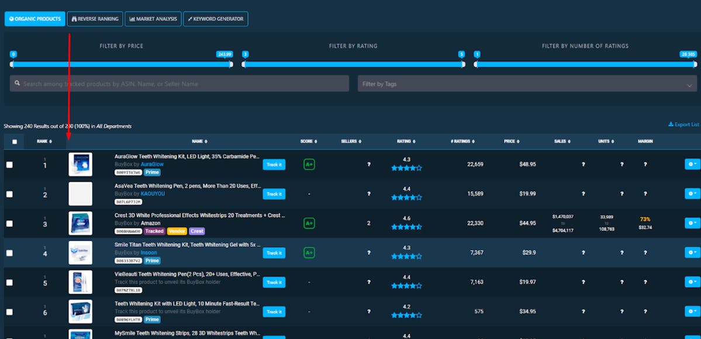
Task: Click Track it for AsaVea Teeth Whitening Pen
Action: click(x=274, y=194)
